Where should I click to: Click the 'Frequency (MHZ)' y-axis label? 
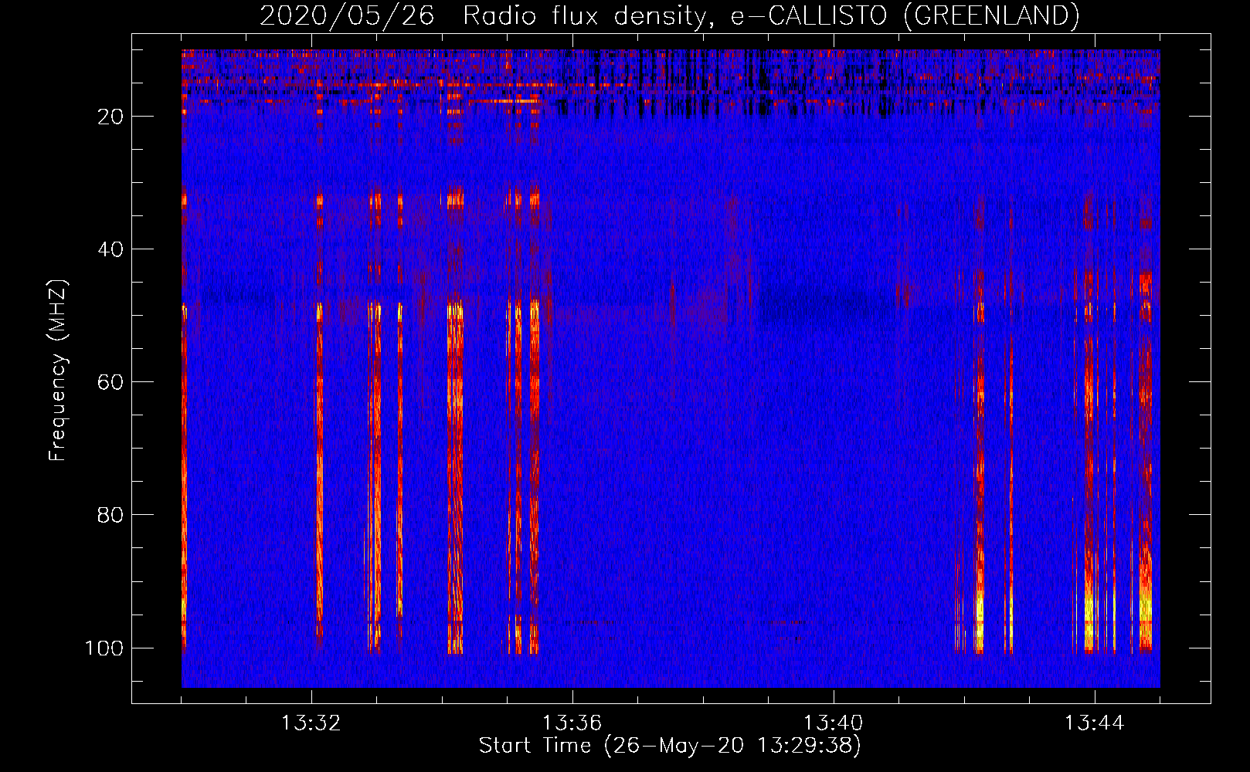point(58,370)
